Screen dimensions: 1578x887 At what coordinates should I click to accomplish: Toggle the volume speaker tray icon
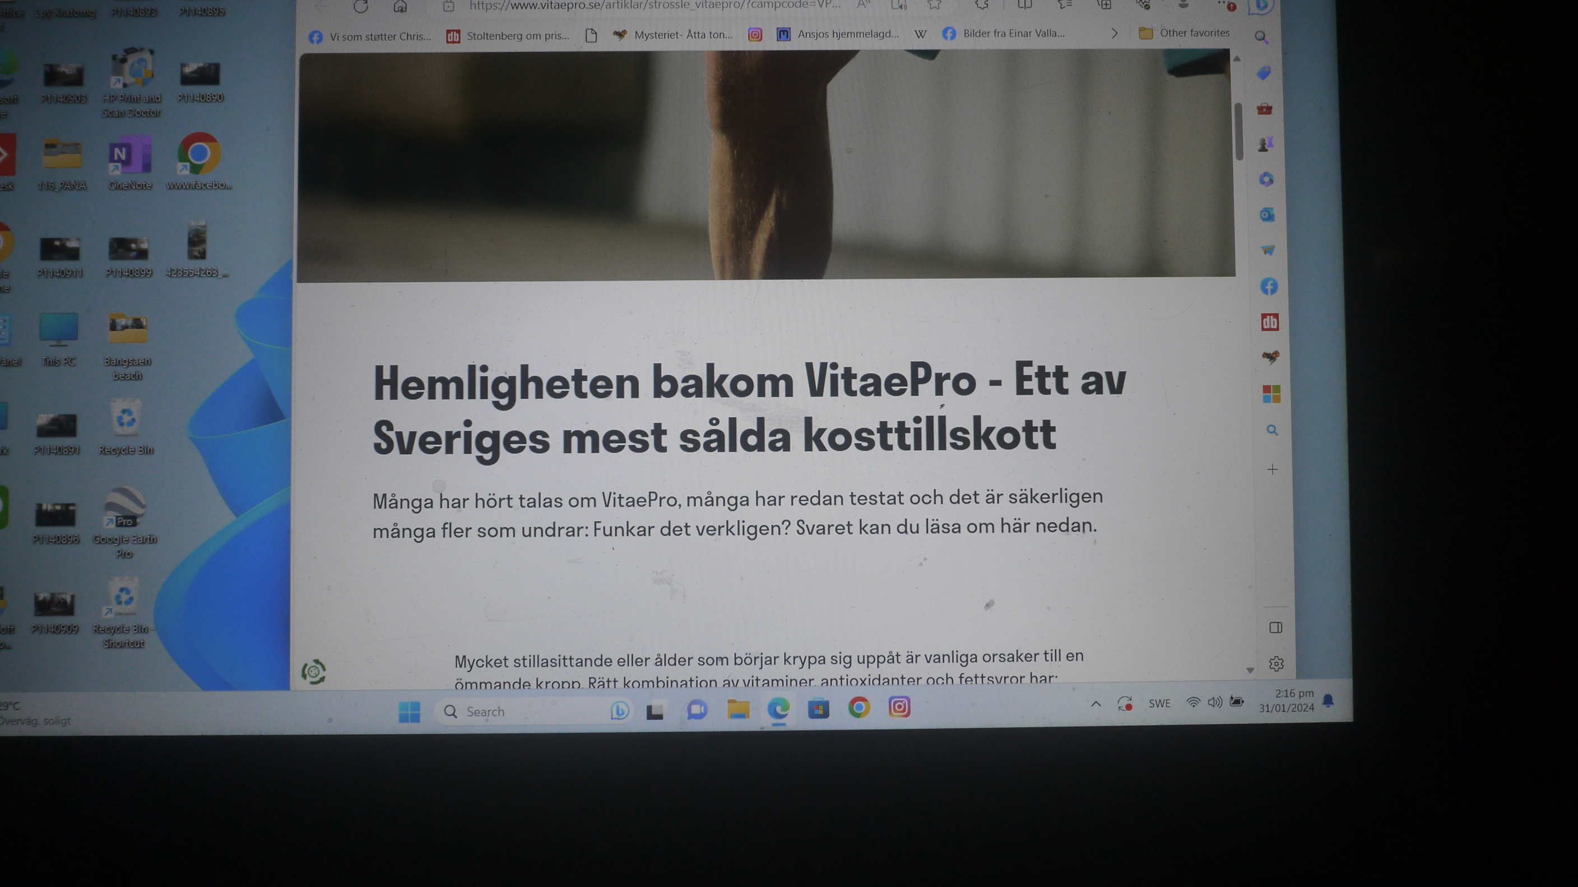1214,702
